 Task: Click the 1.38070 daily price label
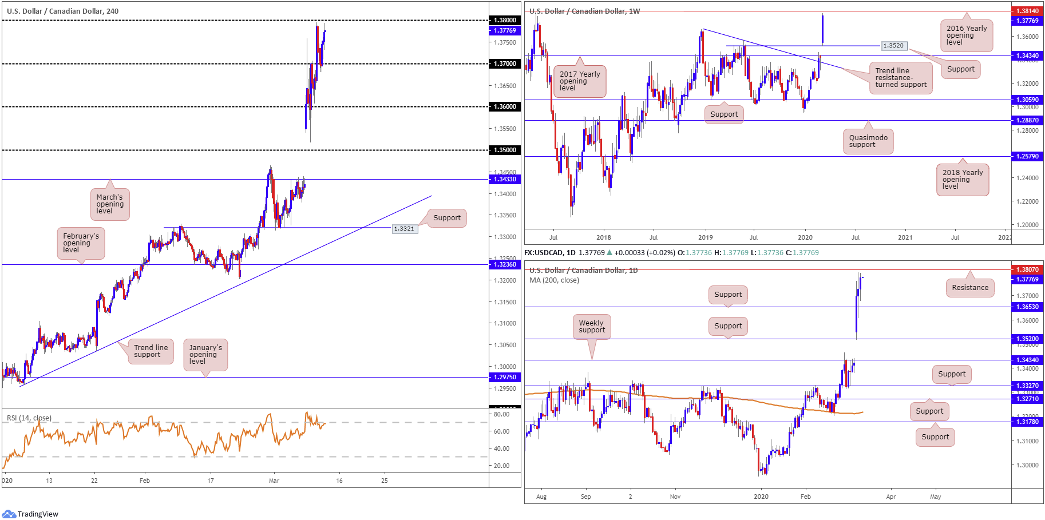click(1027, 269)
